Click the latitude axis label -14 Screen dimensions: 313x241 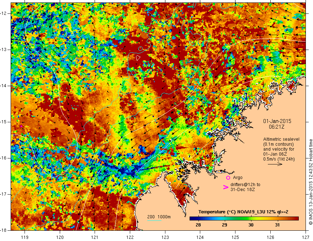[x=4, y=86]
